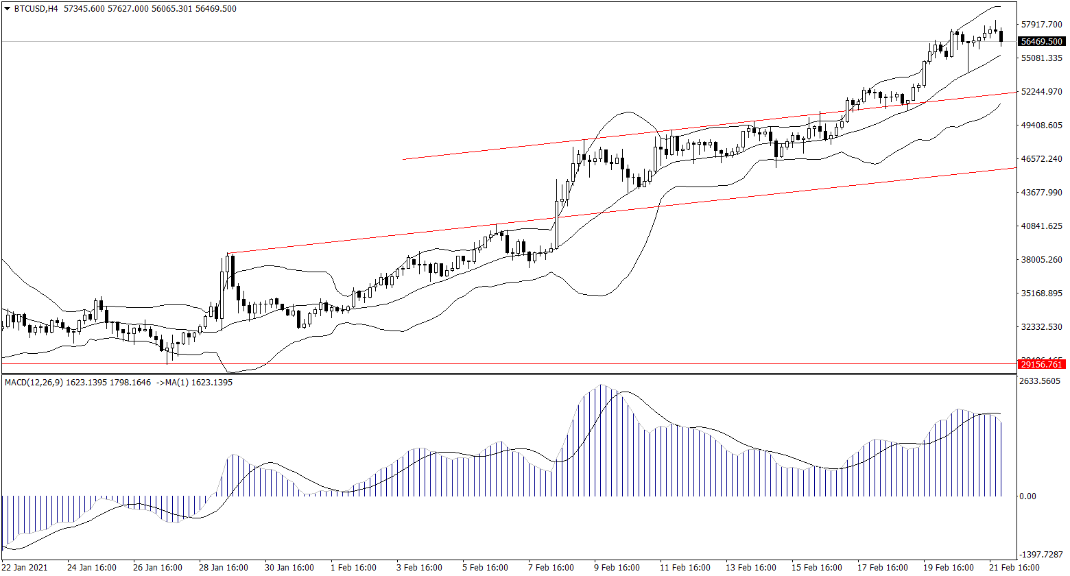
Task: Click the 52244.970 price scale label
Action: tap(1041, 92)
